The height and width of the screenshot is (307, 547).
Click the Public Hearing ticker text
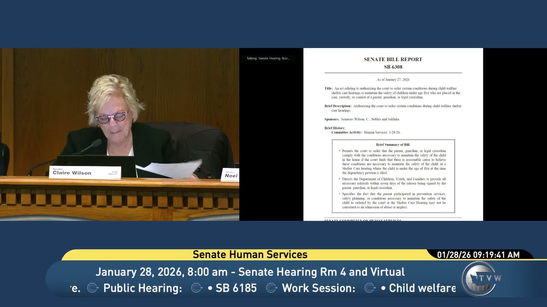click(142, 288)
